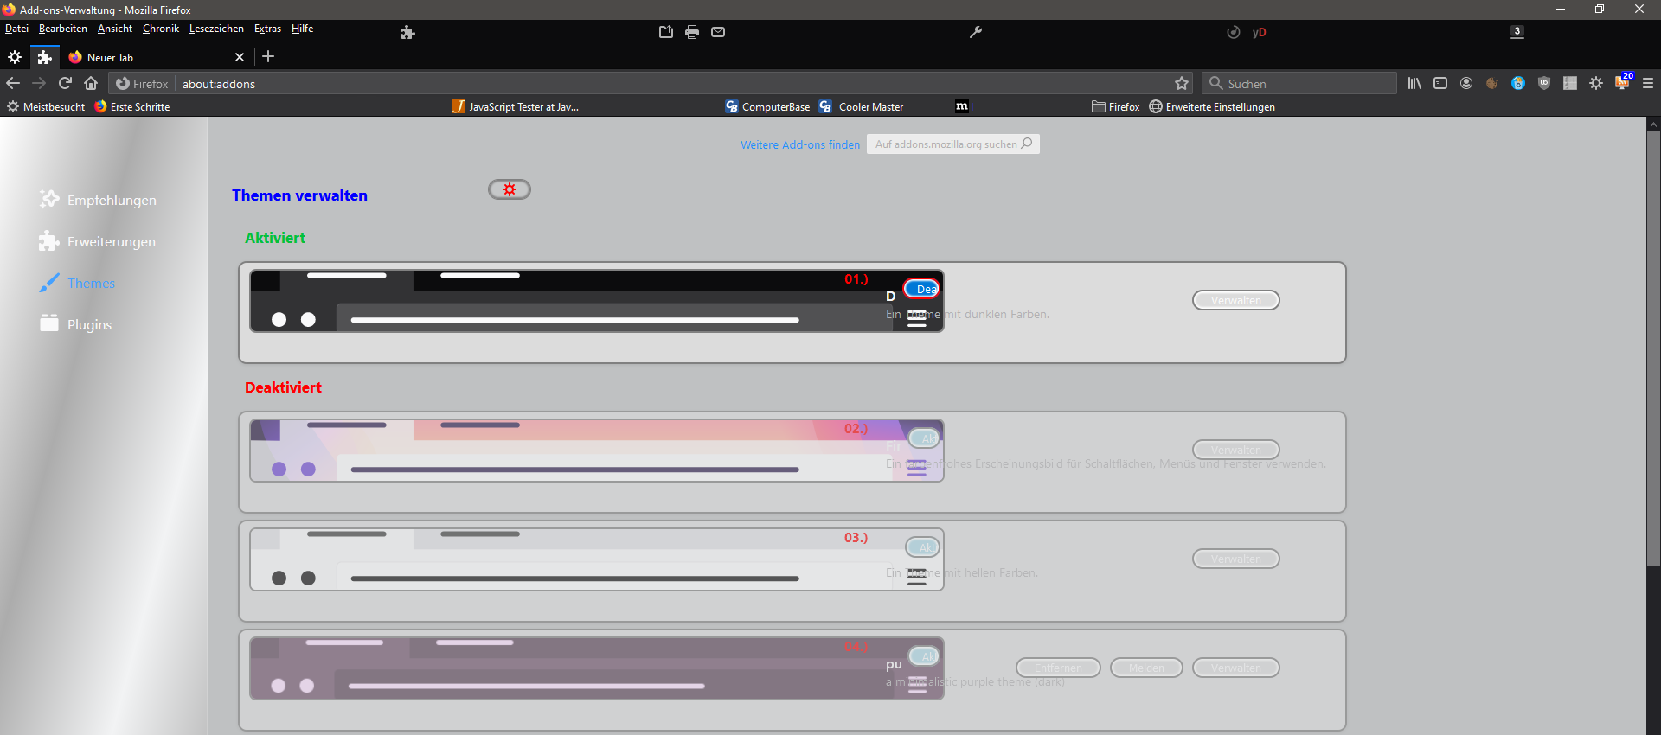
Task: Click the envelope mail icon
Action: click(718, 32)
